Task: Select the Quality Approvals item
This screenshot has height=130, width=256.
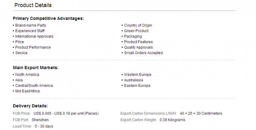Action: 139,47
